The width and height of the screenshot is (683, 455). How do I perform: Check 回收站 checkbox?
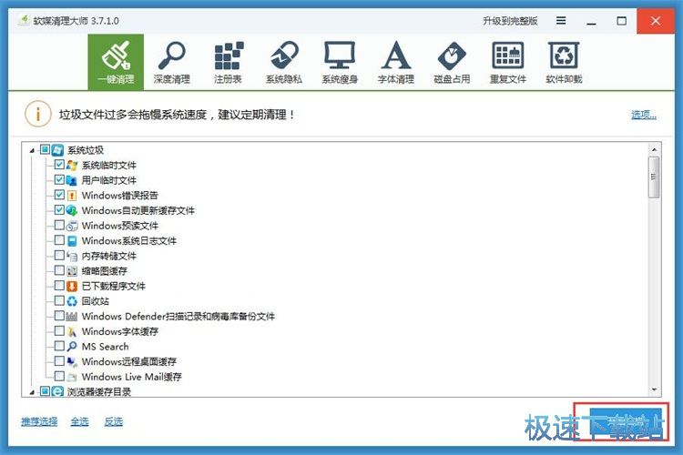coord(59,300)
